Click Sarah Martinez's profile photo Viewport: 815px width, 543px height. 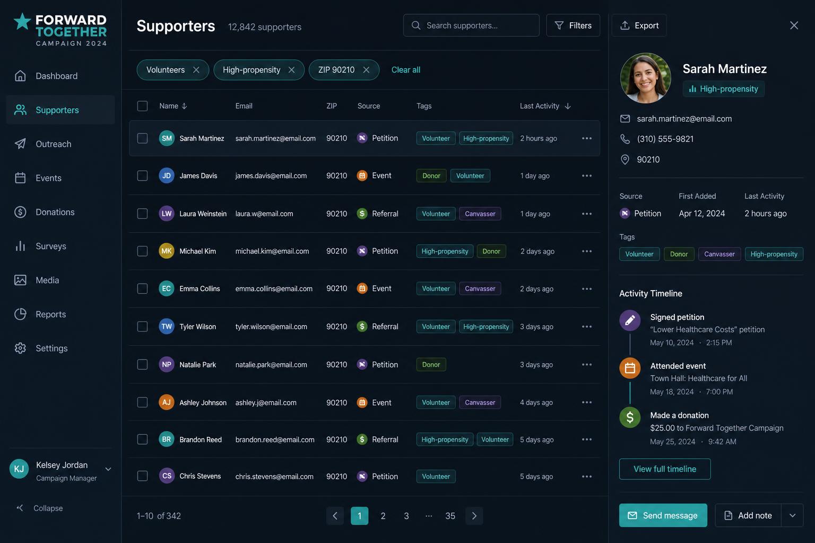click(646, 78)
